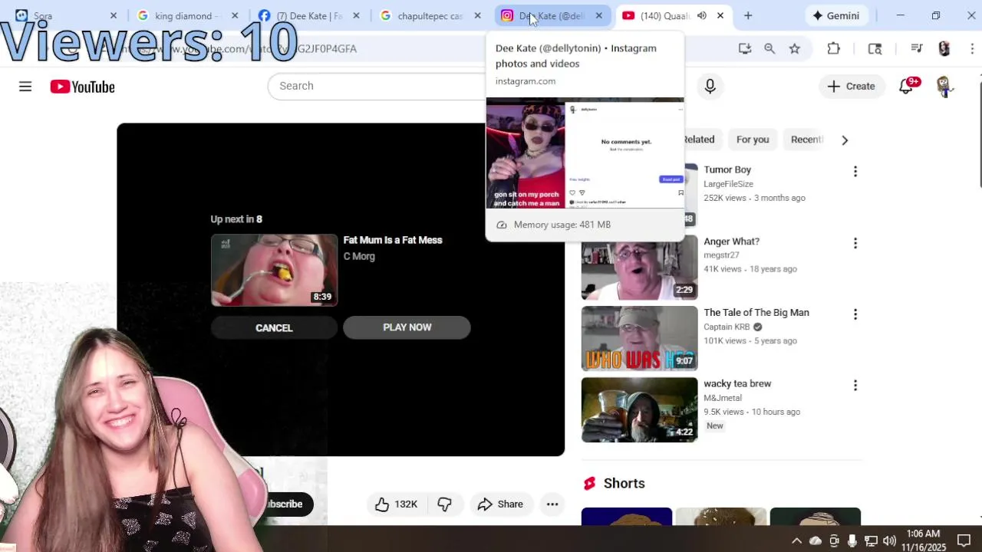Open the side panel icon in the toolbar
Screen dimensions: 982x552
click(x=875, y=48)
